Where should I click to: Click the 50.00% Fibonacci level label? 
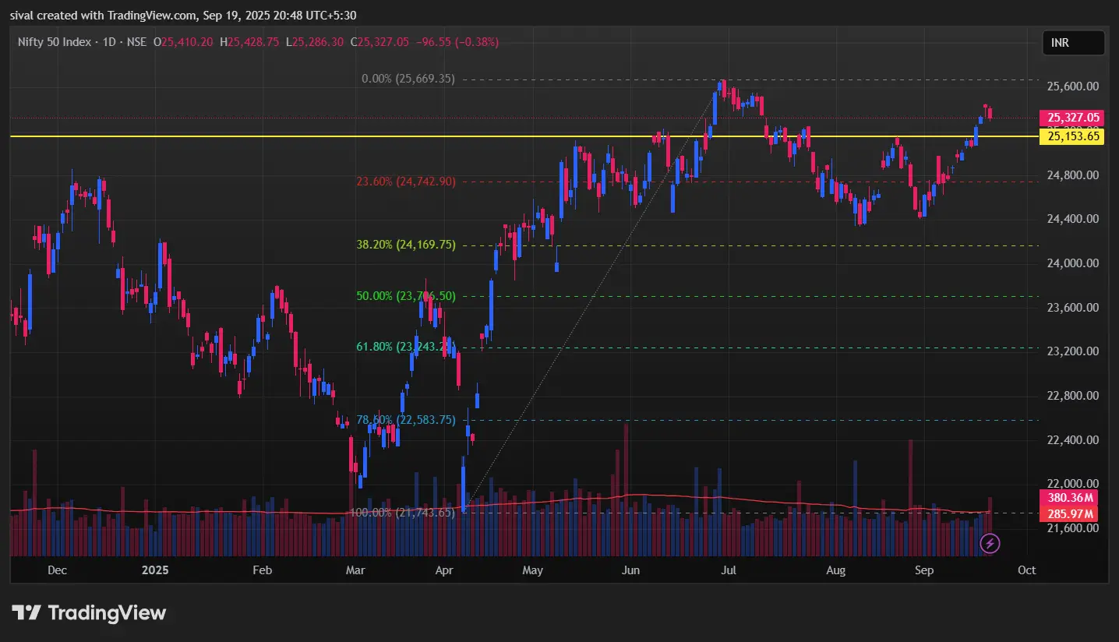[406, 296]
